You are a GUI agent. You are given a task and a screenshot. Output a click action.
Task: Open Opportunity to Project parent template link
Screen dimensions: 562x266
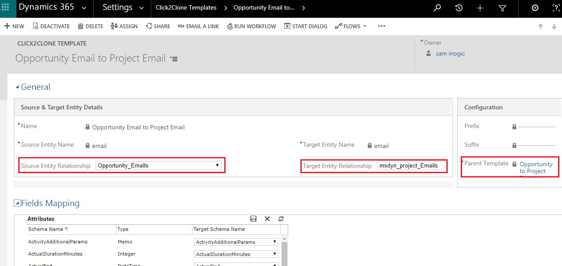click(x=536, y=167)
